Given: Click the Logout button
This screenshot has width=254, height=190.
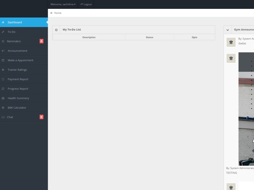Looking at the screenshot, I should click(x=86, y=4).
